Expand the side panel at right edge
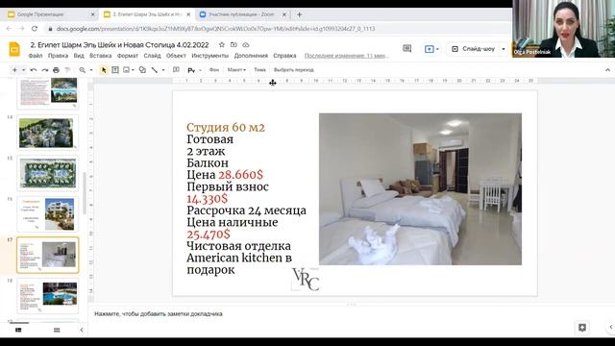Screen dimensions: 615x346 pyautogui.click(x=611, y=327)
